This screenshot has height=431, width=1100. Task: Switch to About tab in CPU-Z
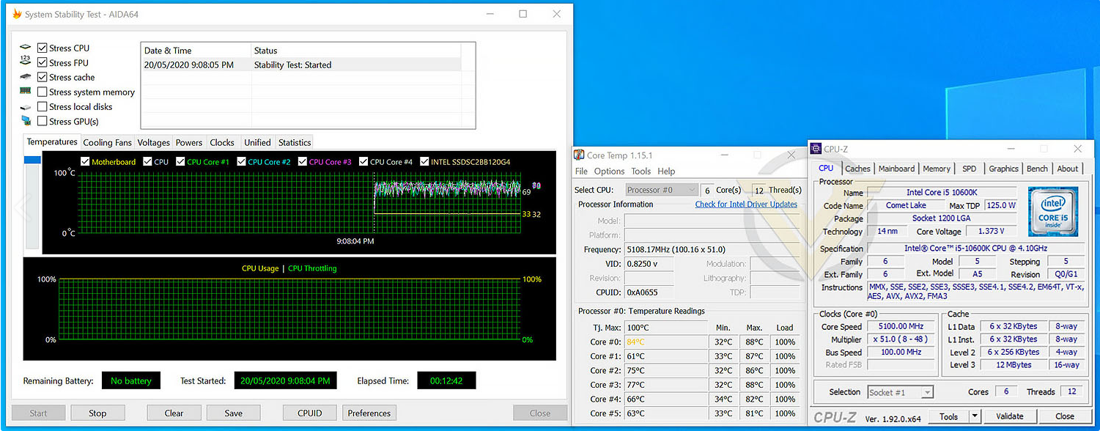[x=1067, y=169]
